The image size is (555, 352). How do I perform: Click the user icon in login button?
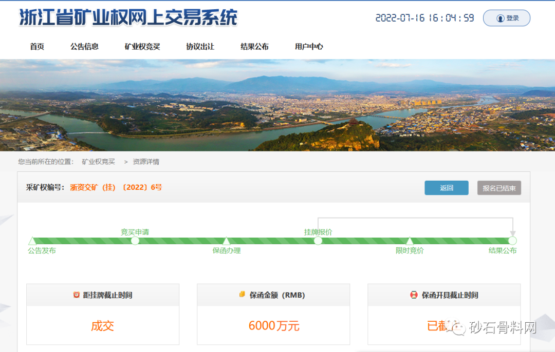pos(500,18)
